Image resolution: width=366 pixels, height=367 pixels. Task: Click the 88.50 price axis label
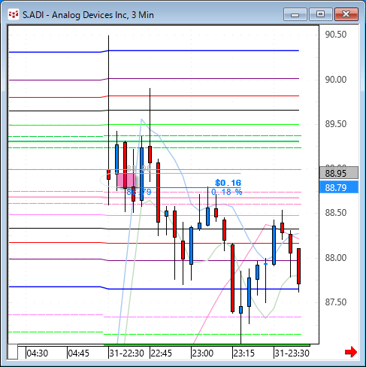click(336, 213)
